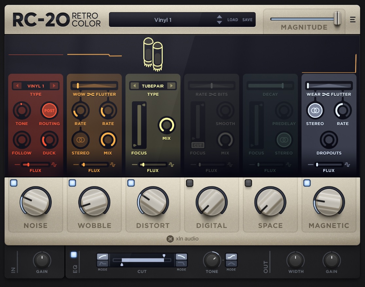Click the EQ Cut range slider bar
The image size is (365, 287).
click(x=142, y=260)
